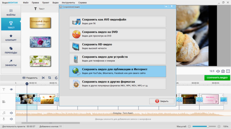The height and width of the screenshot is (129, 231).
Task: Click the timeline playhead marker
Action: tap(27, 84)
